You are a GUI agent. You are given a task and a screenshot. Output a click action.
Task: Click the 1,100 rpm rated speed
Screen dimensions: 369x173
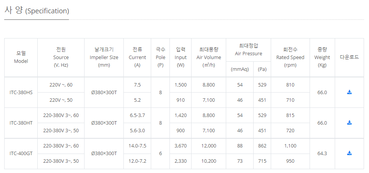[x=290, y=146]
